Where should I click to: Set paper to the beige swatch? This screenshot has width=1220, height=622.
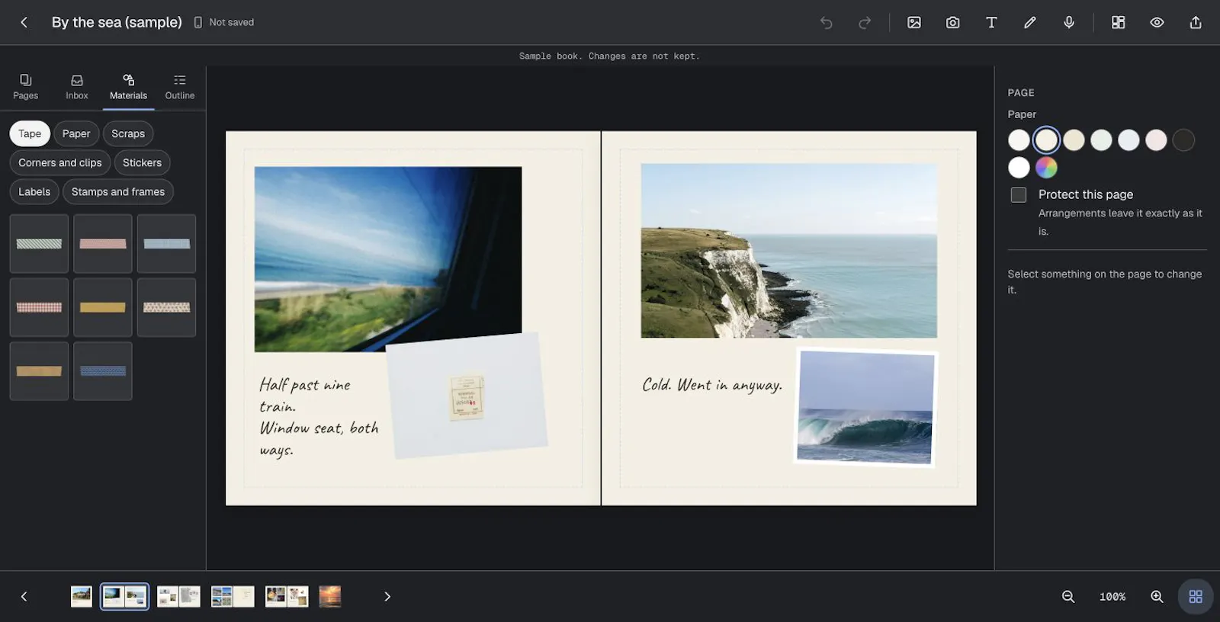tap(1074, 140)
